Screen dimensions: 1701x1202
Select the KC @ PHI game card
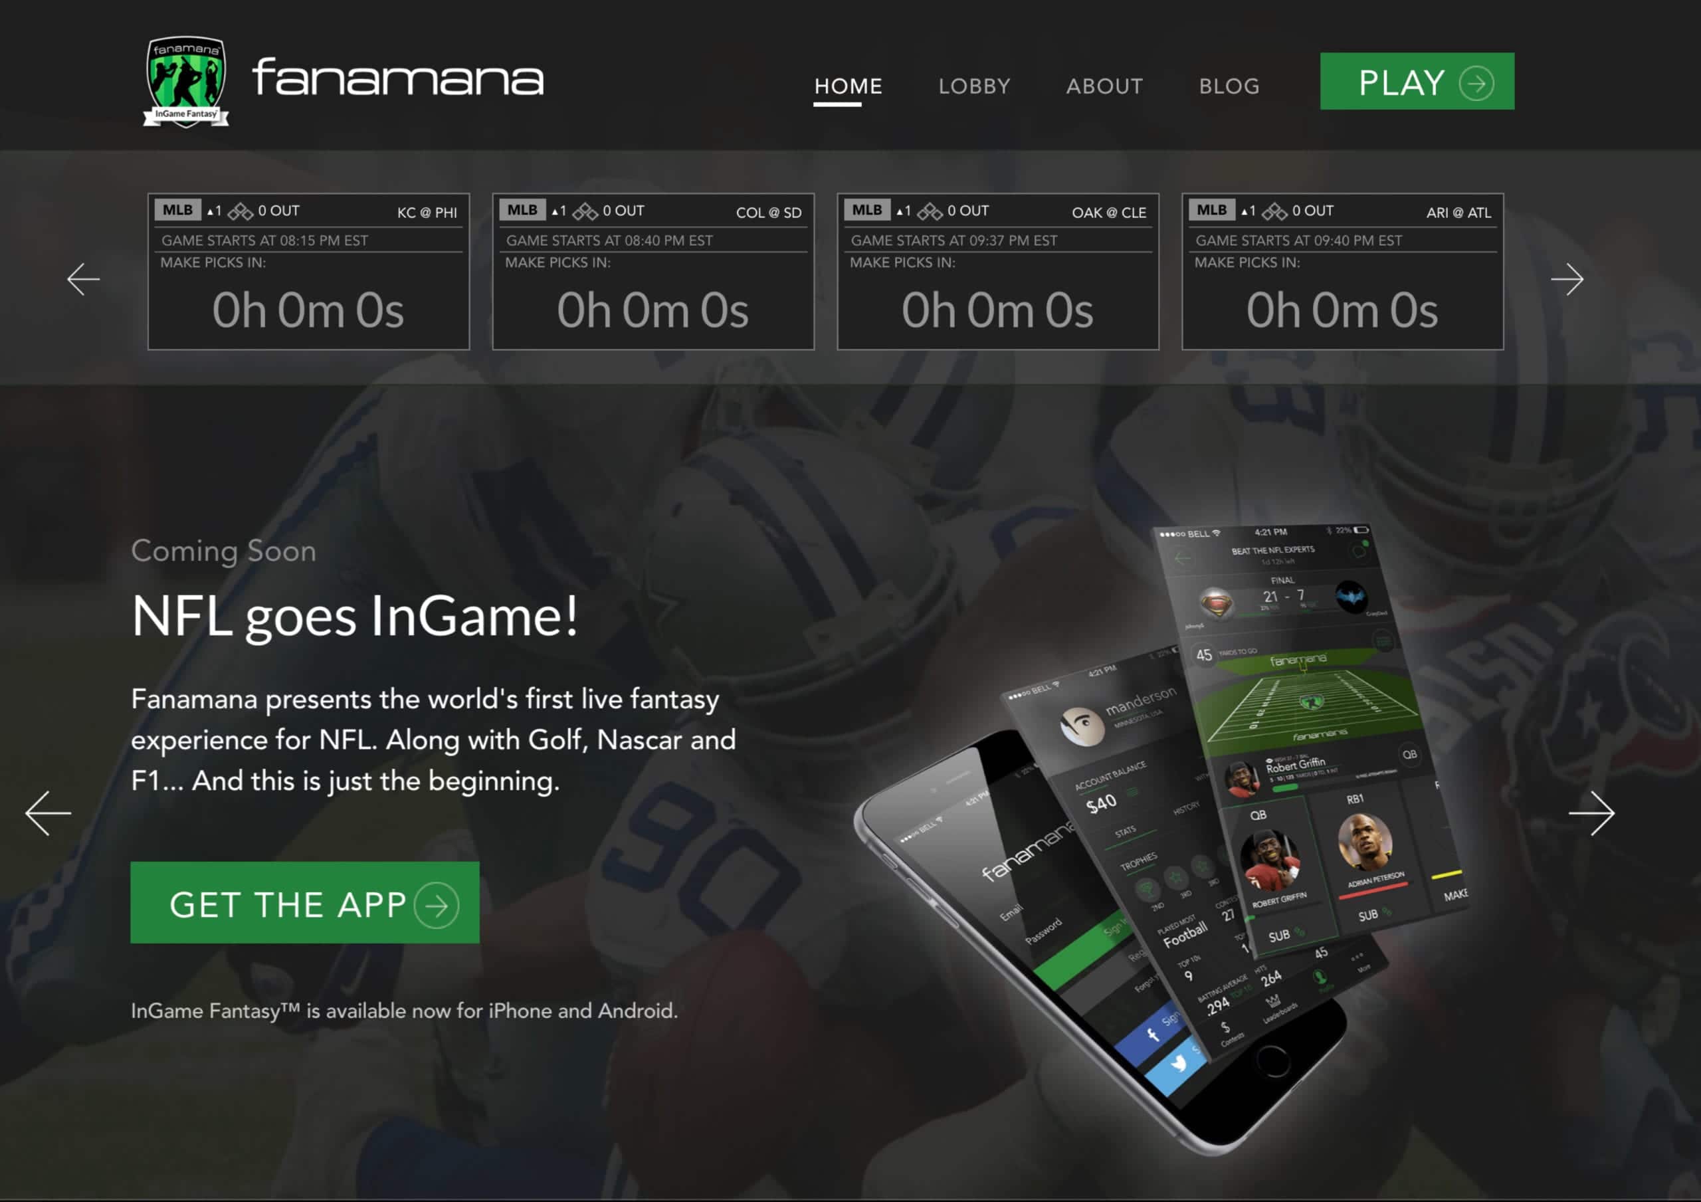tap(308, 271)
